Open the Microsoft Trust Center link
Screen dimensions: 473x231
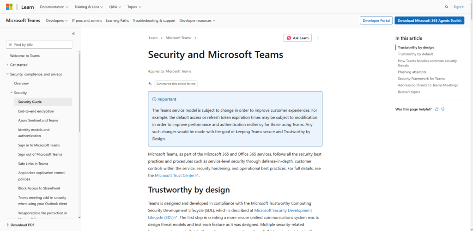click(176, 175)
